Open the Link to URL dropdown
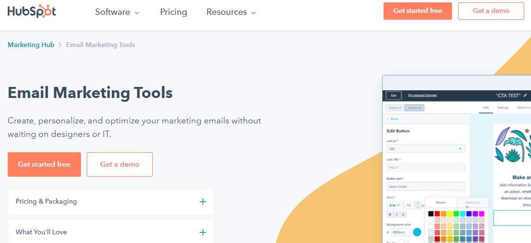The height and width of the screenshot is (243, 531). 425,148
